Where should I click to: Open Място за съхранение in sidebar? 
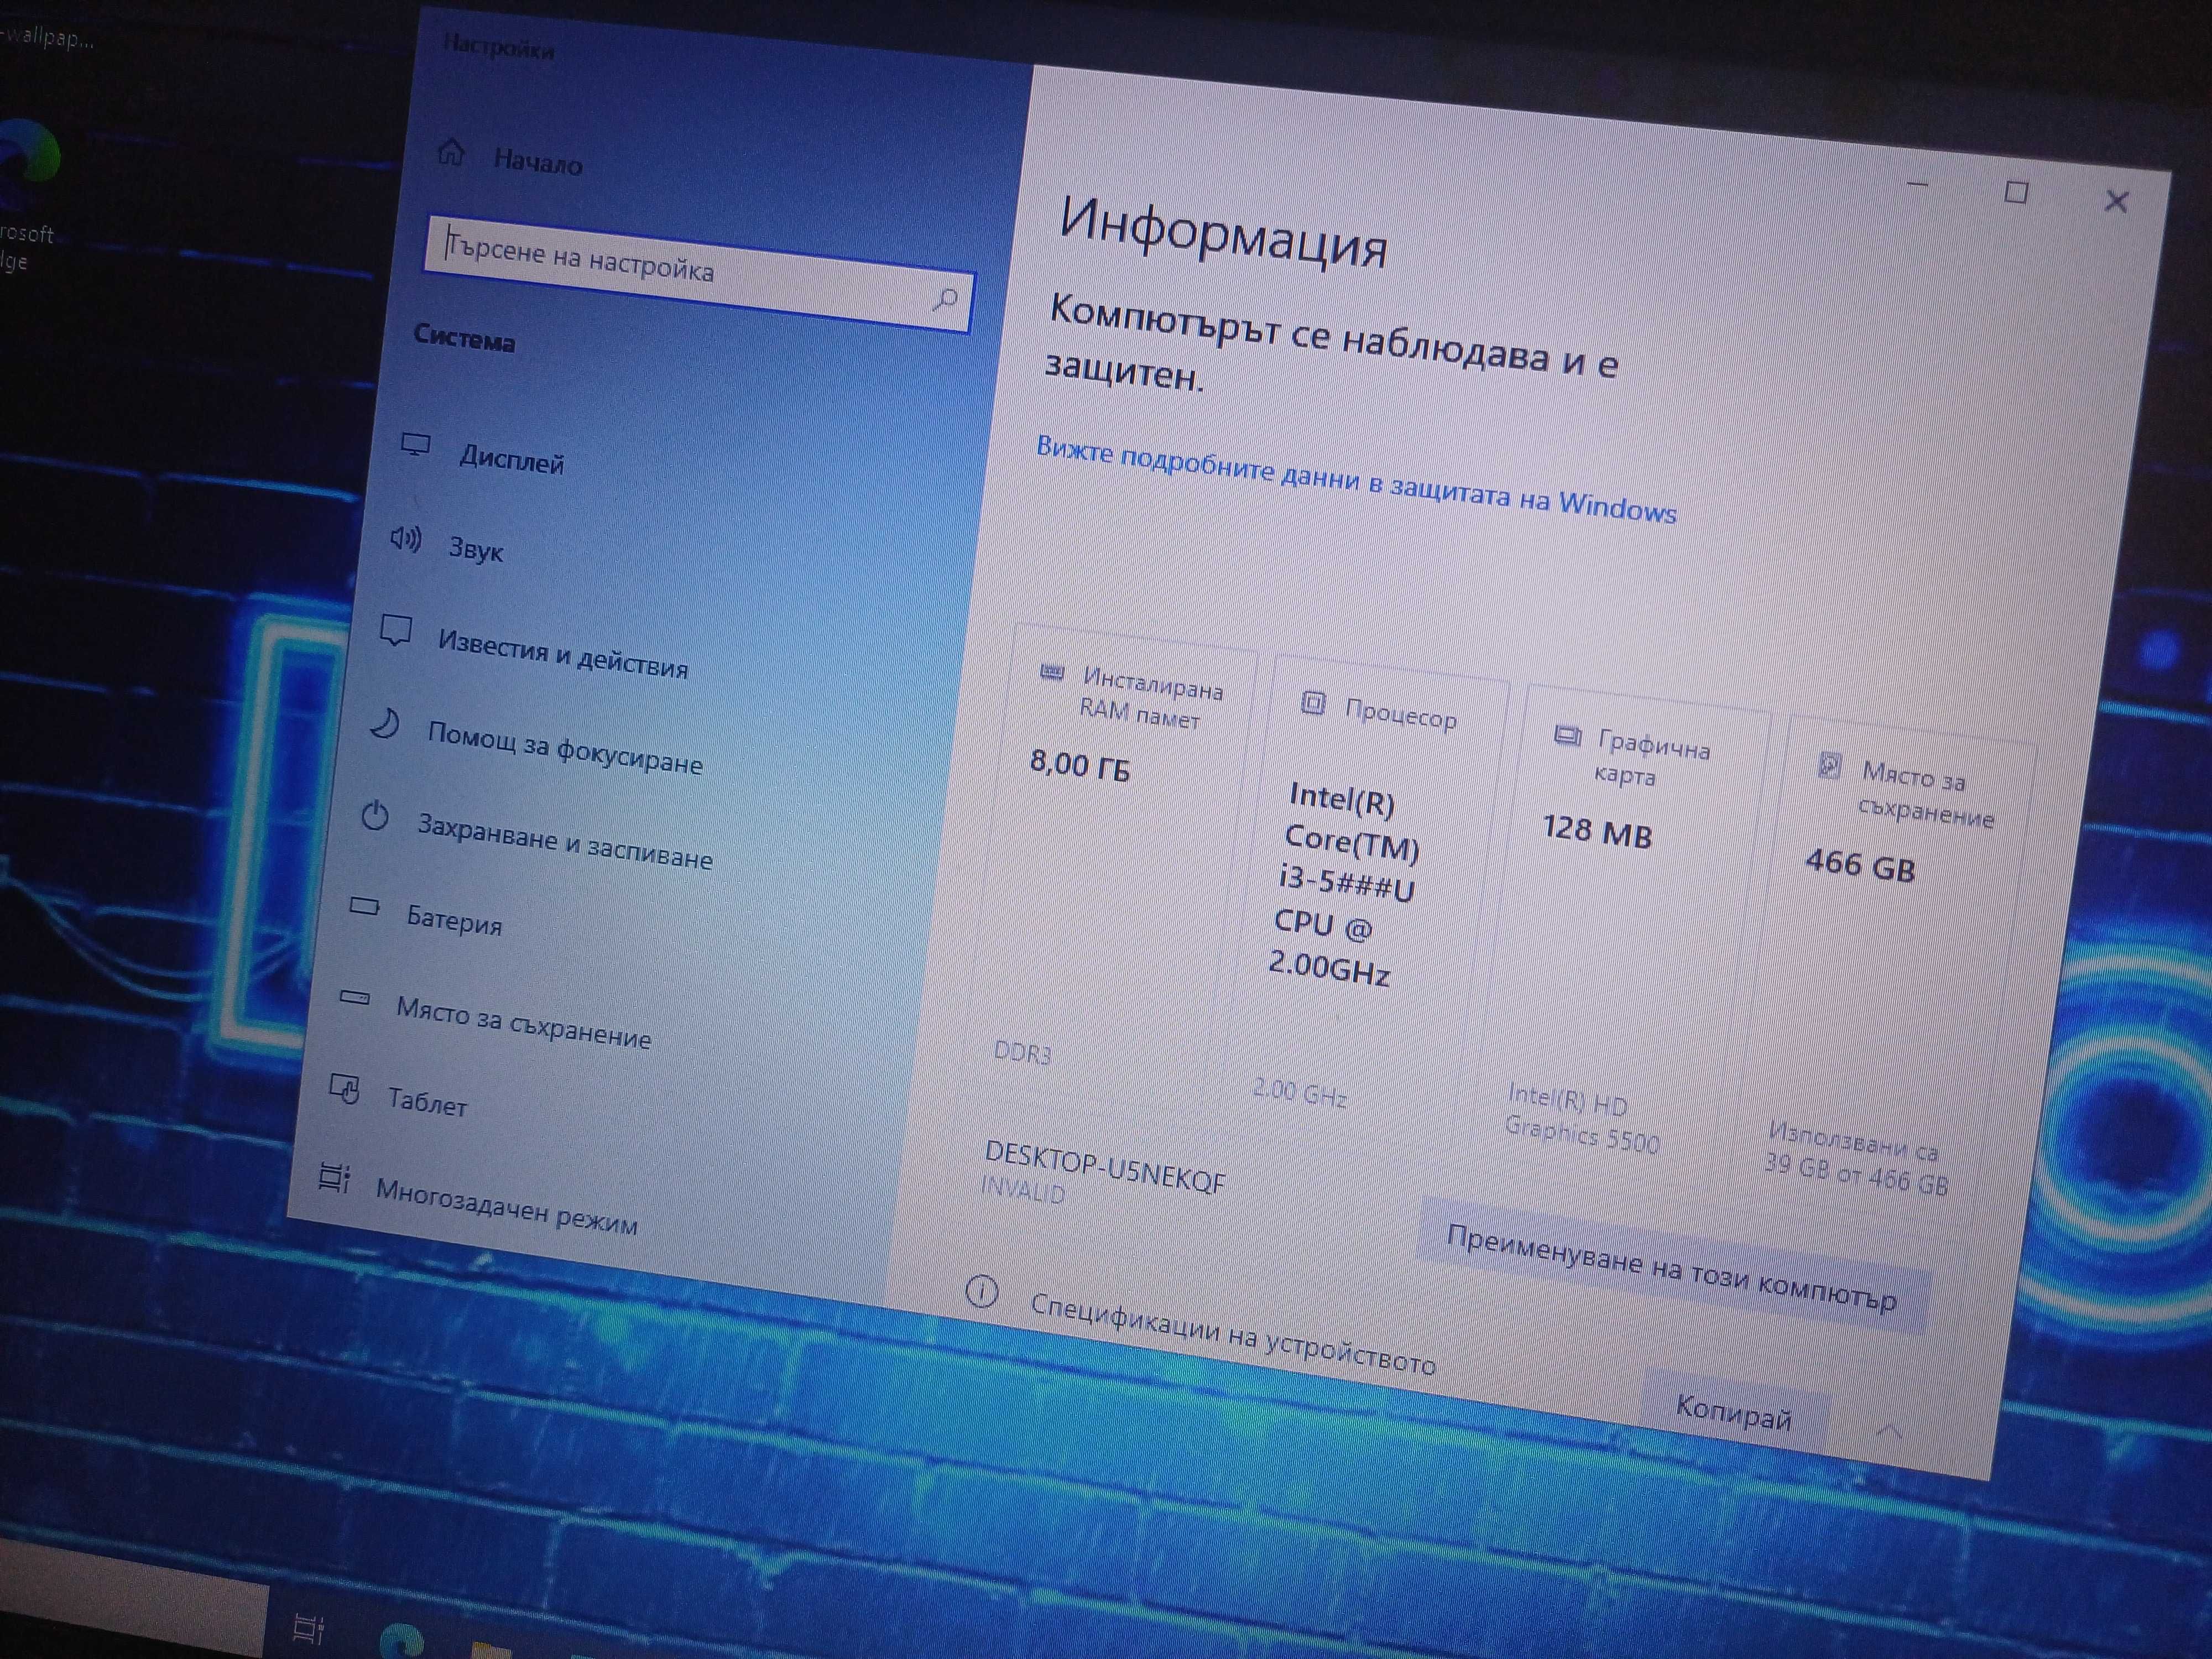pyautogui.click(x=524, y=1022)
